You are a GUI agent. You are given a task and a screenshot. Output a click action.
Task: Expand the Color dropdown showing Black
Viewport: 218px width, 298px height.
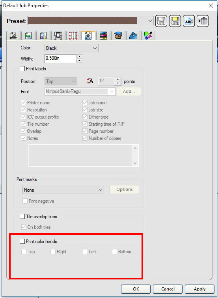(x=71, y=48)
